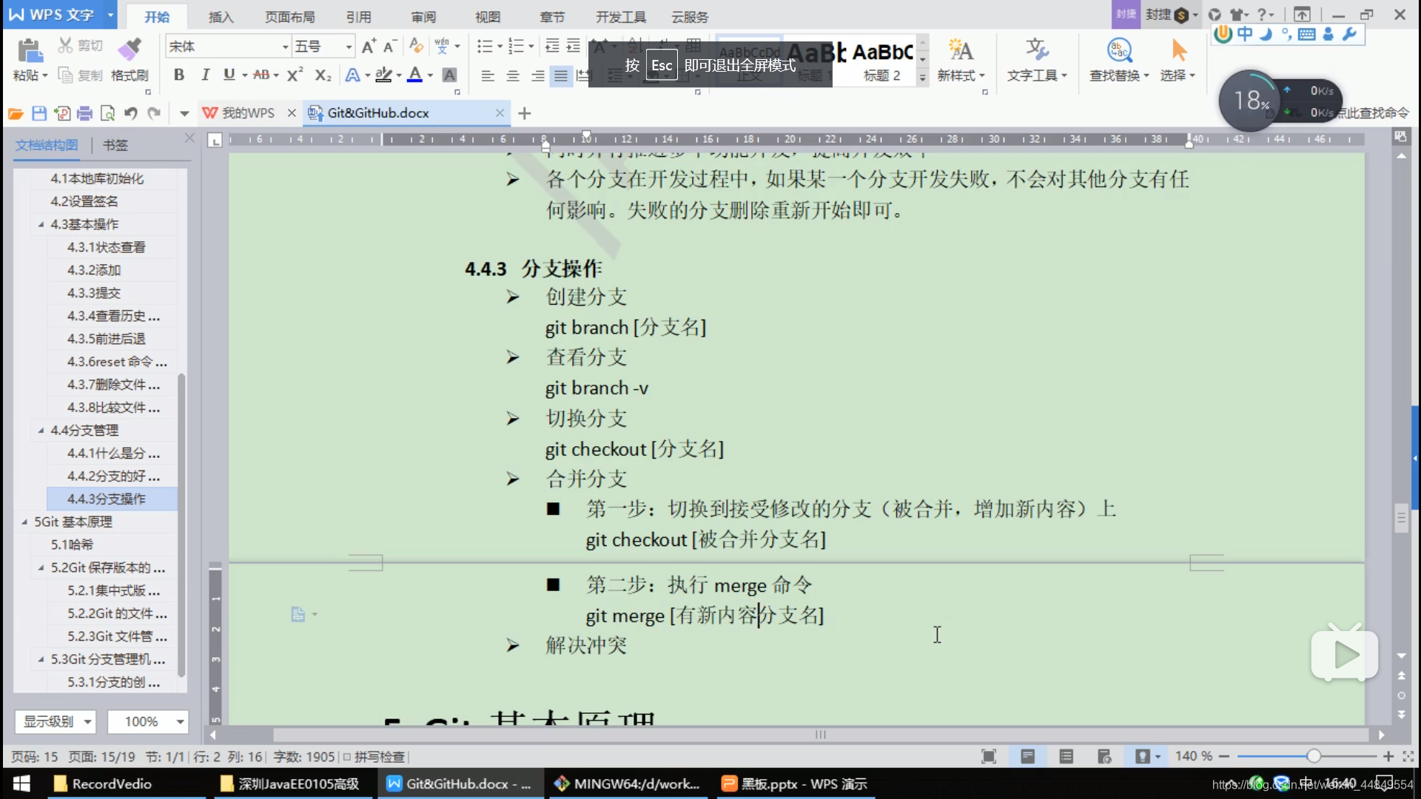Toggle subscript X₂ formatting
Viewport: 1421px width, 799px height.
[323, 75]
